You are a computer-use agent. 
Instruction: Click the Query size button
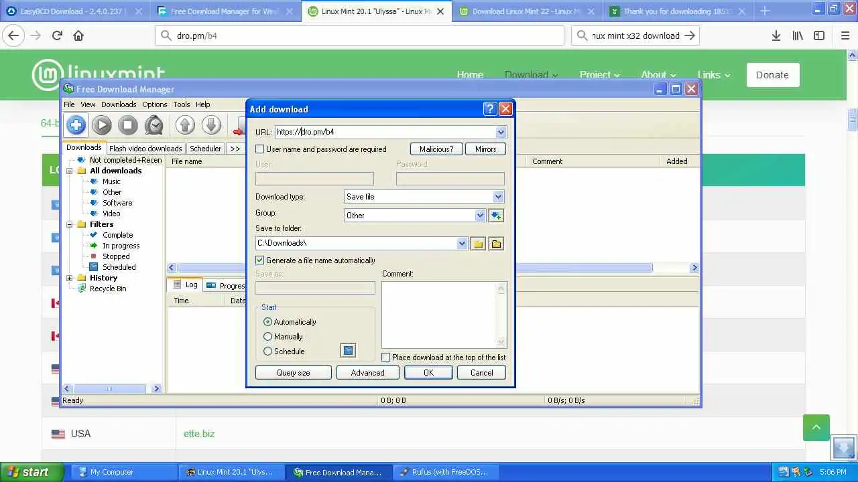pyautogui.click(x=294, y=373)
